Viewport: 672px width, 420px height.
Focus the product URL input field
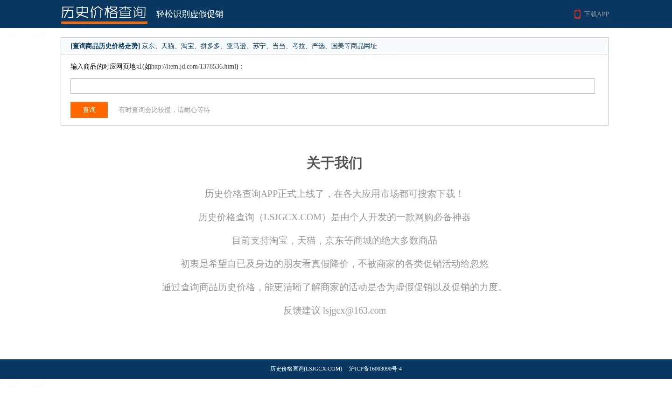click(x=333, y=86)
